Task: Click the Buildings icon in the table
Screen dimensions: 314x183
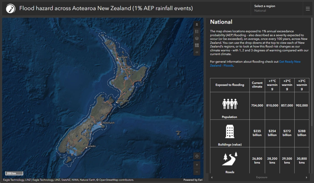Action: pyautogui.click(x=229, y=131)
